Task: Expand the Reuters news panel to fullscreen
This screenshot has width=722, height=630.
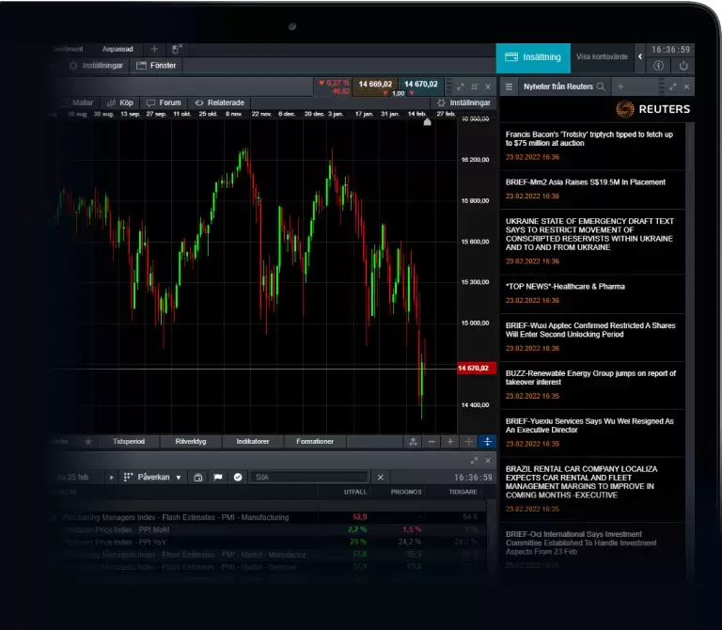Action: [673, 87]
